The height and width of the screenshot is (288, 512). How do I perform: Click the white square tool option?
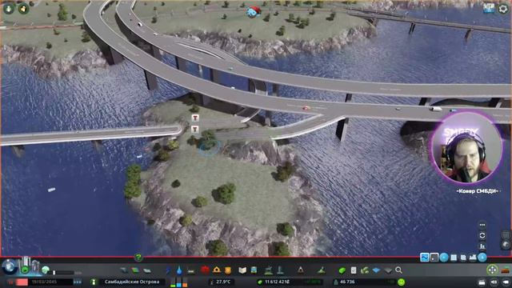[454, 258]
